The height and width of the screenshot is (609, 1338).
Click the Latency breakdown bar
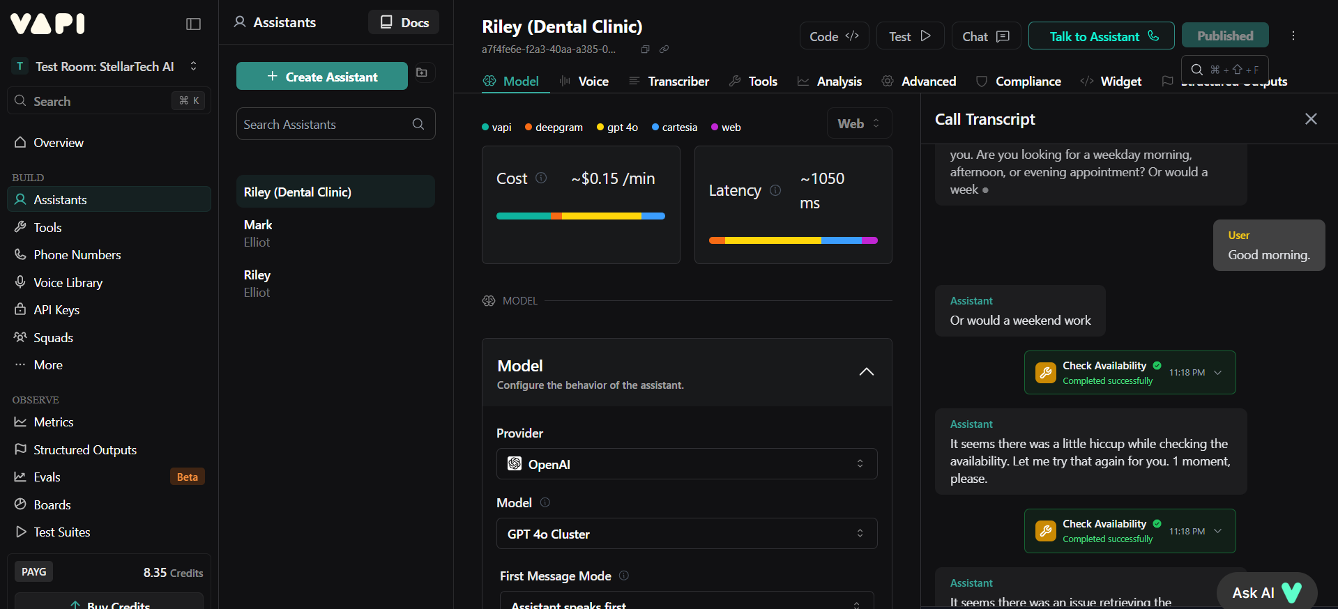coord(793,240)
